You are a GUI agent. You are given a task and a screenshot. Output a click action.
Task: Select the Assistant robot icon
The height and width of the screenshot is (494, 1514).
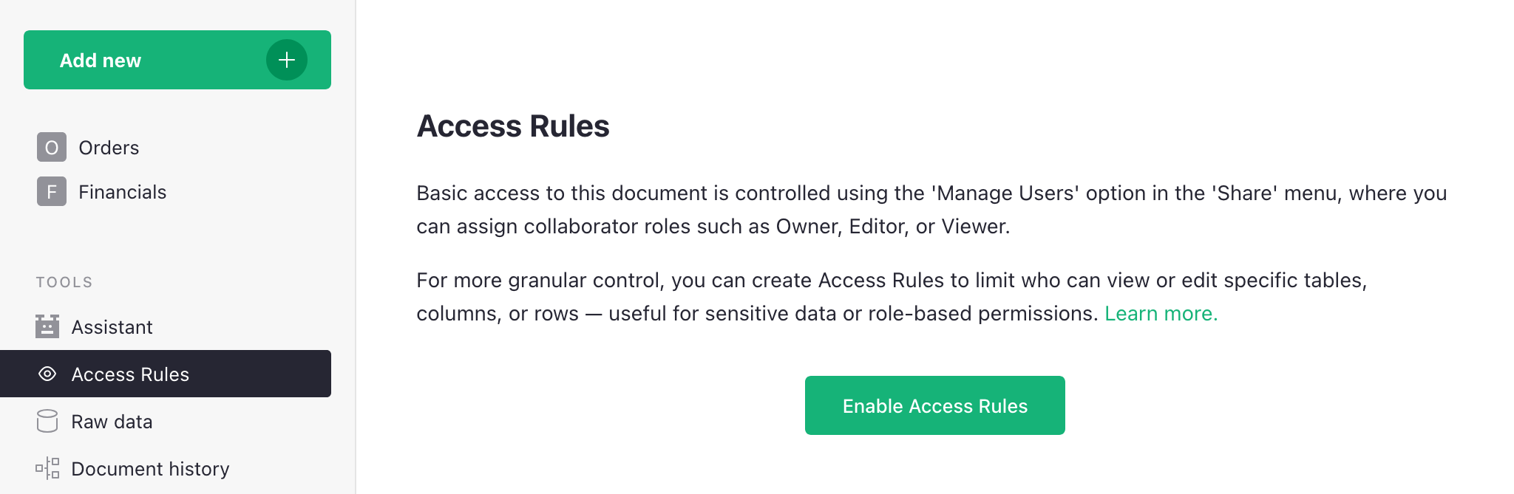(x=47, y=326)
